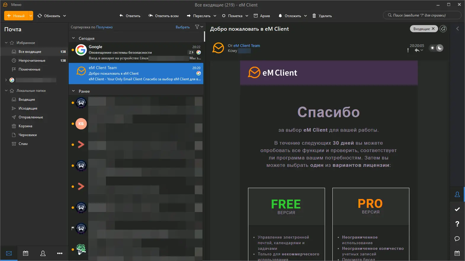Image resolution: width=465 pixels, height=261 pixels.
Task: Select the Непрочитанные folder
Action: pyautogui.click(x=34, y=61)
